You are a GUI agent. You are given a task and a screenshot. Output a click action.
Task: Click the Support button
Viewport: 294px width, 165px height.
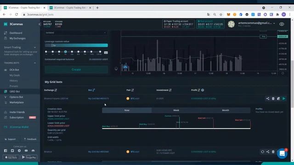(10, 139)
